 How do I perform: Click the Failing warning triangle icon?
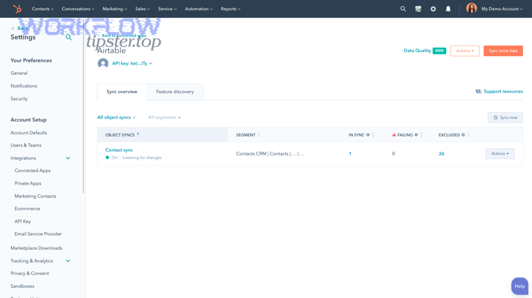(x=394, y=135)
